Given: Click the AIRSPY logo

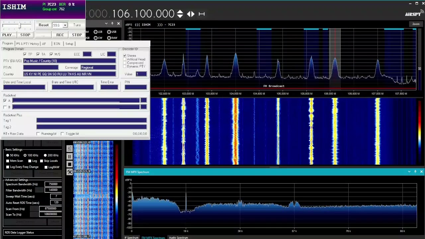Looking at the screenshot, I should pyautogui.click(x=414, y=13).
